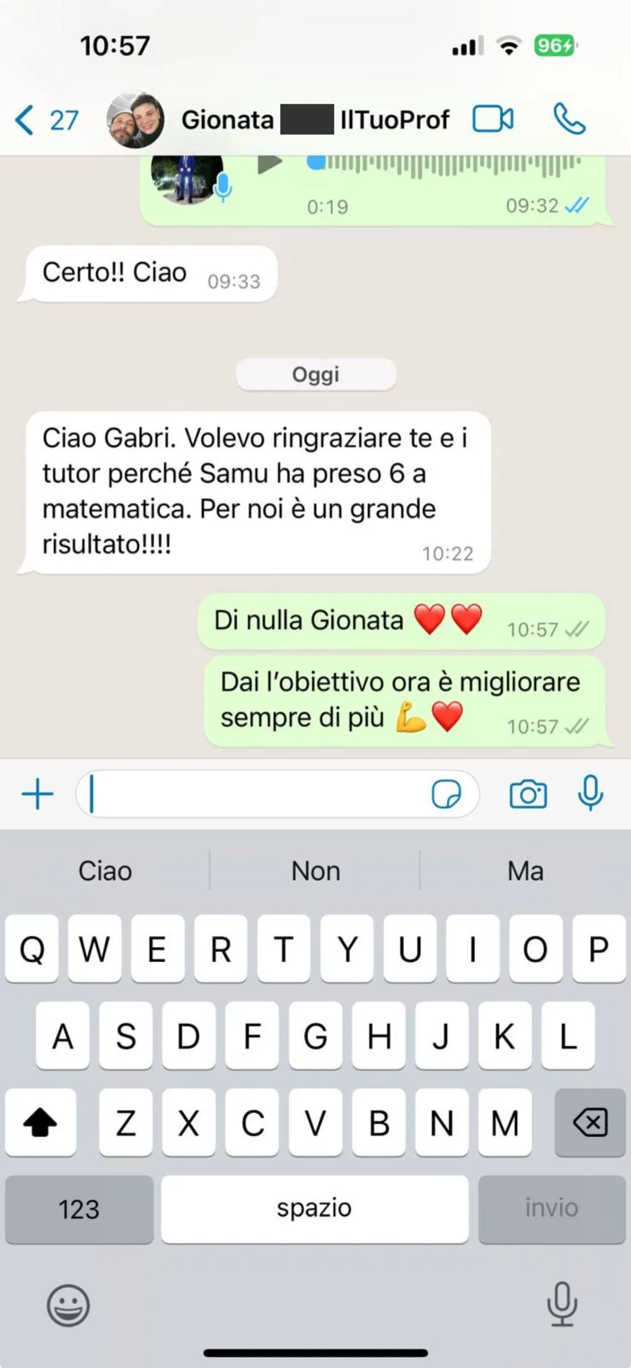
Task: Toggle the shift key
Action: tap(40, 1122)
